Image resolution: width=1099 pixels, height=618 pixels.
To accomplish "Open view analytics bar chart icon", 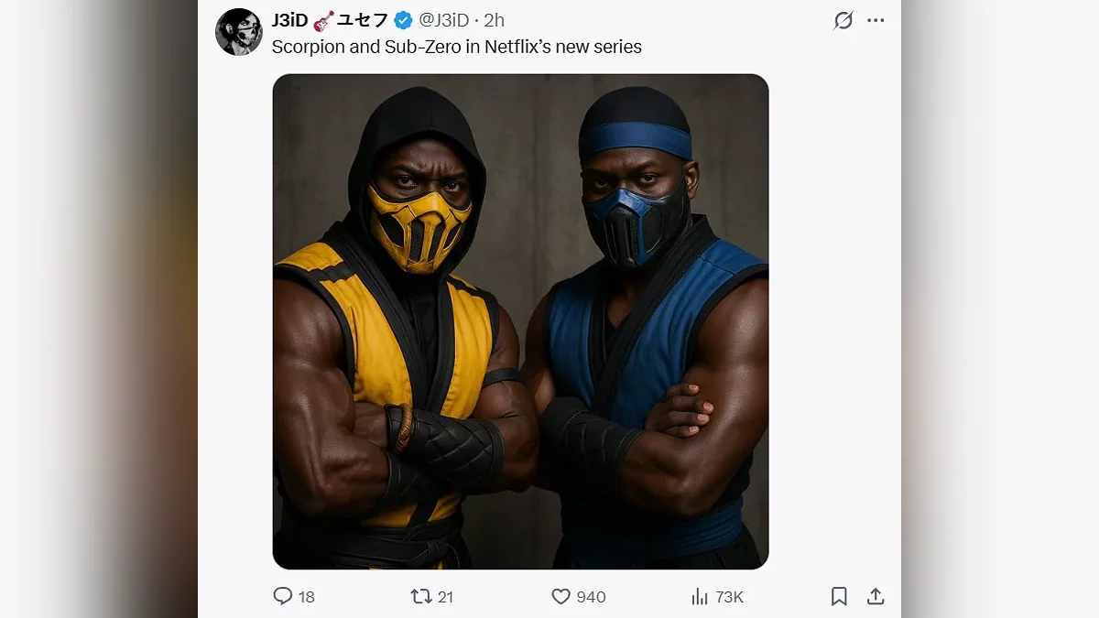I will 700,596.
